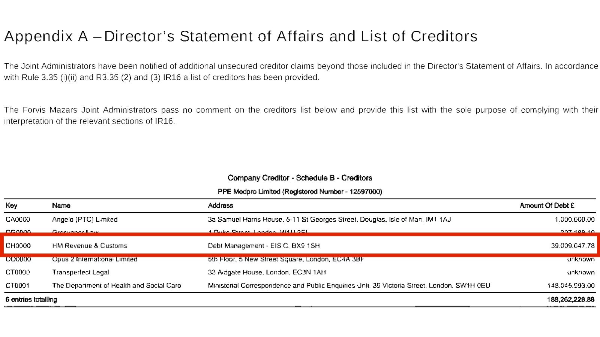
Task: Click the Debt Management - EIS C address
Action: 264,246
